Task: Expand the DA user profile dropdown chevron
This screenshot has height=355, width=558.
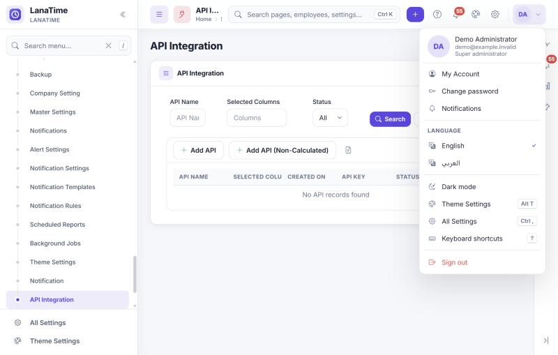Action: pyautogui.click(x=538, y=15)
